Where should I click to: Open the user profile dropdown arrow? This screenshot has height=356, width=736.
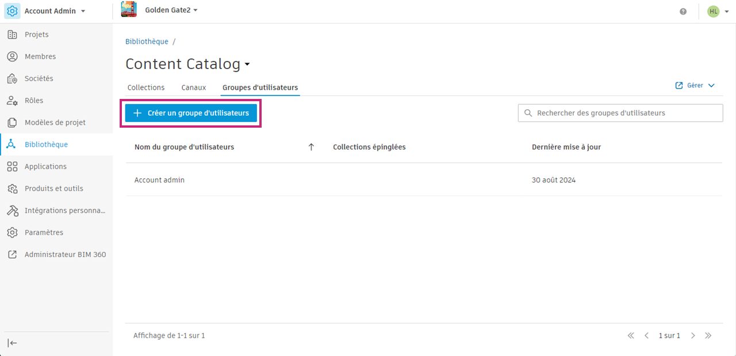tap(727, 12)
